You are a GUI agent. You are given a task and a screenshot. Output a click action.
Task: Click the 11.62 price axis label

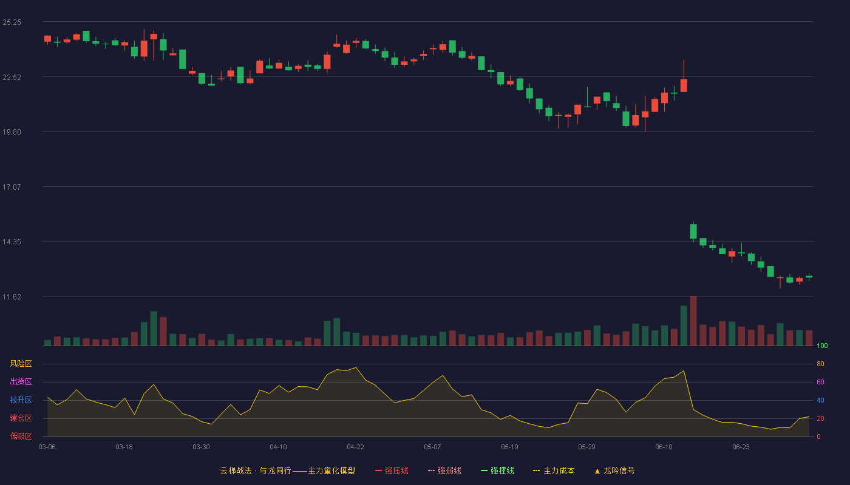pyautogui.click(x=12, y=296)
